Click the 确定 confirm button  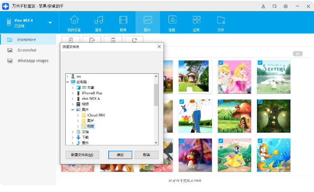(x=120, y=155)
